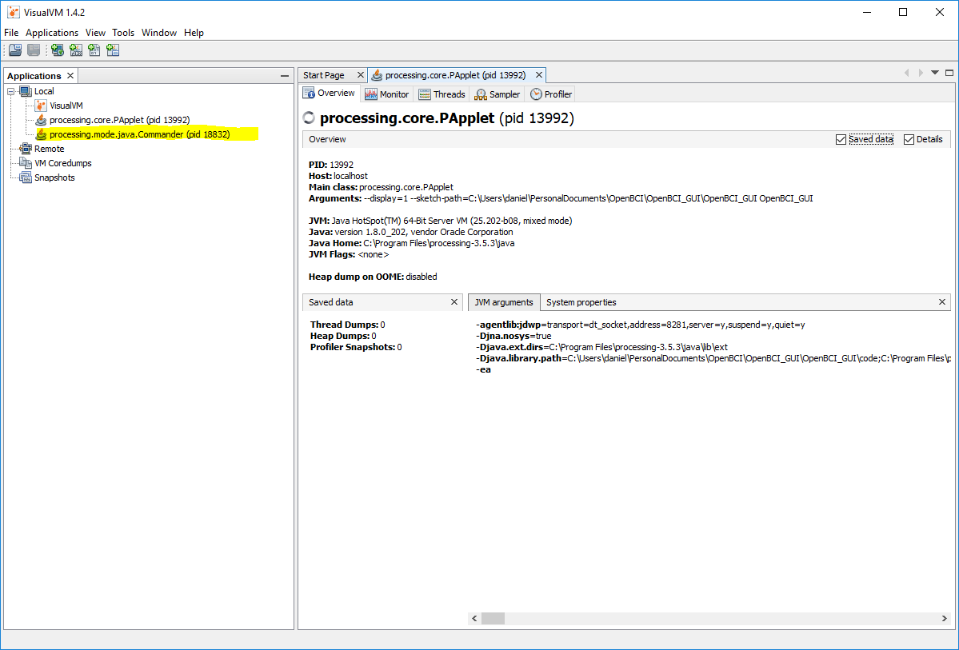Click the Remote hosts node icon
The height and width of the screenshot is (650, 959).
pyautogui.click(x=26, y=149)
